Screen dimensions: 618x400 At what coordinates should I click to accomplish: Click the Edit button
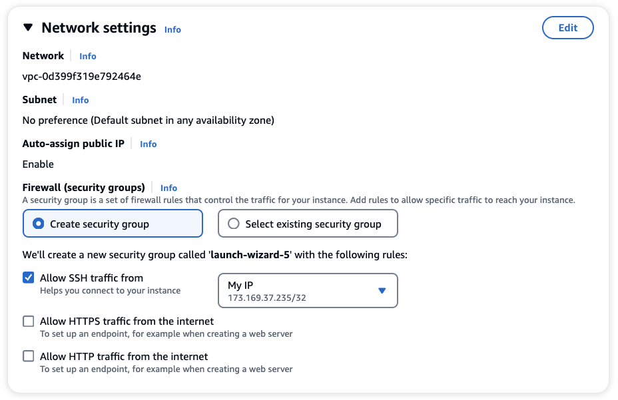(x=568, y=27)
